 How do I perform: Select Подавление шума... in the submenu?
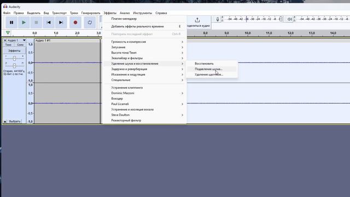click(x=212, y=69)
